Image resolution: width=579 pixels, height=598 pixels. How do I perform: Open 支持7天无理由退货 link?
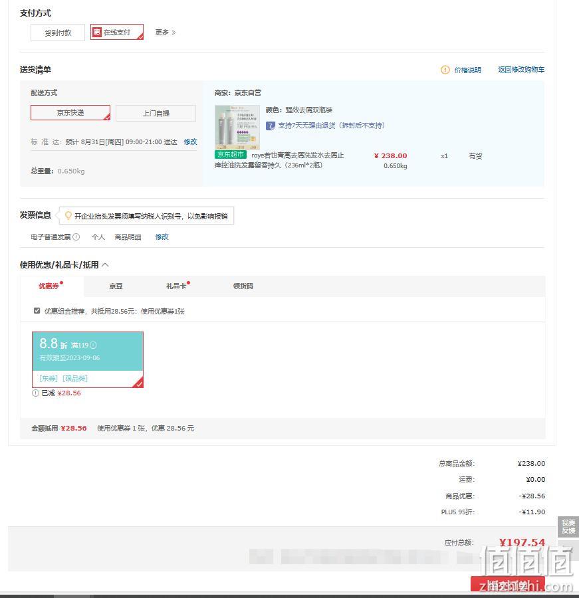[x=331, y=126]
